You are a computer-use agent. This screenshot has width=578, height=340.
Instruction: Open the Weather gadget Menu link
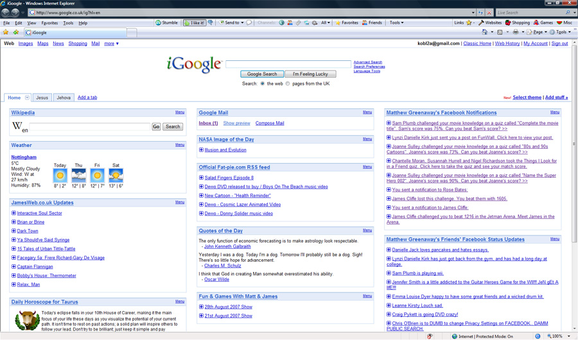[x=180, y=145]
